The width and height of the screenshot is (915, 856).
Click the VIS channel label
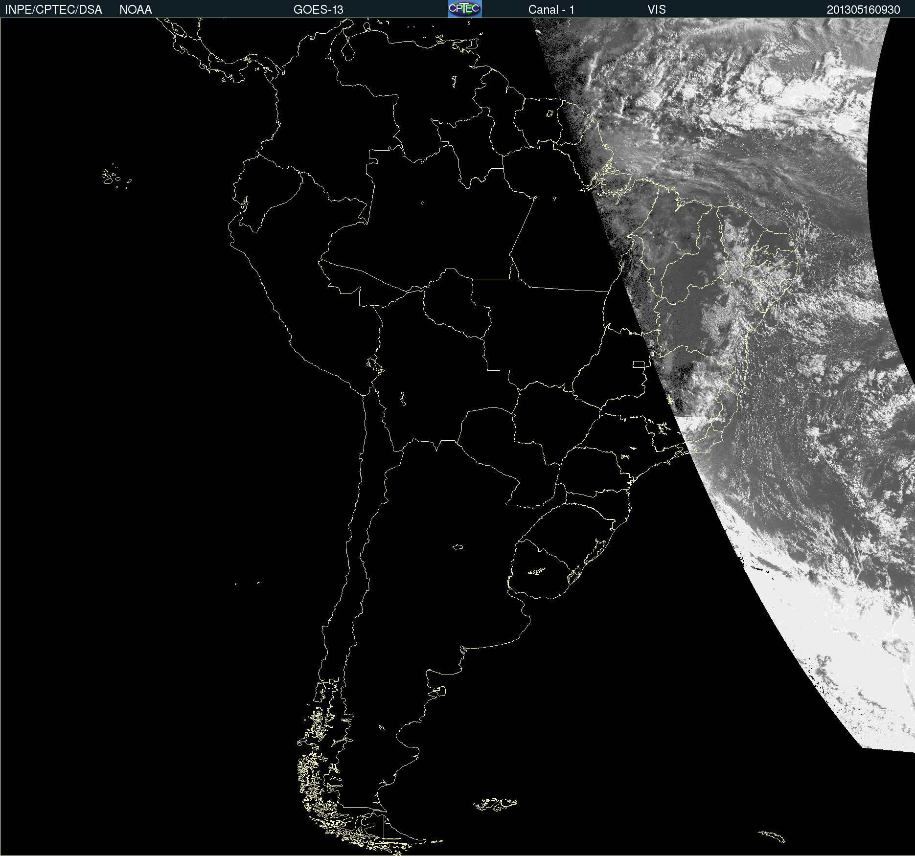(x=657, y=10)
